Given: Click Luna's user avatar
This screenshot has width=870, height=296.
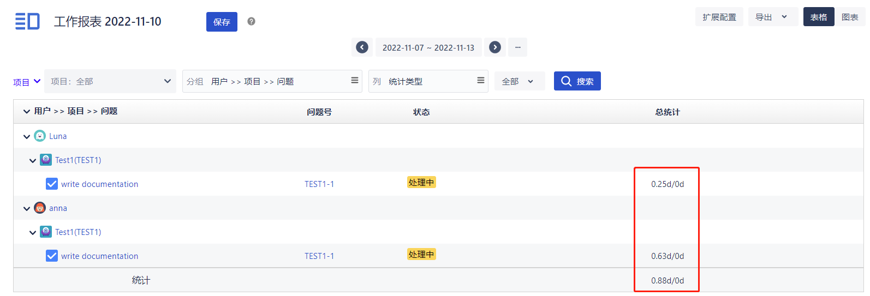Looking at the screenshot, I should tap(40, 136).
